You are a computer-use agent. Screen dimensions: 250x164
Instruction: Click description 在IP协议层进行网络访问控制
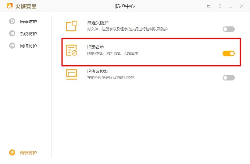pos(111,78)
